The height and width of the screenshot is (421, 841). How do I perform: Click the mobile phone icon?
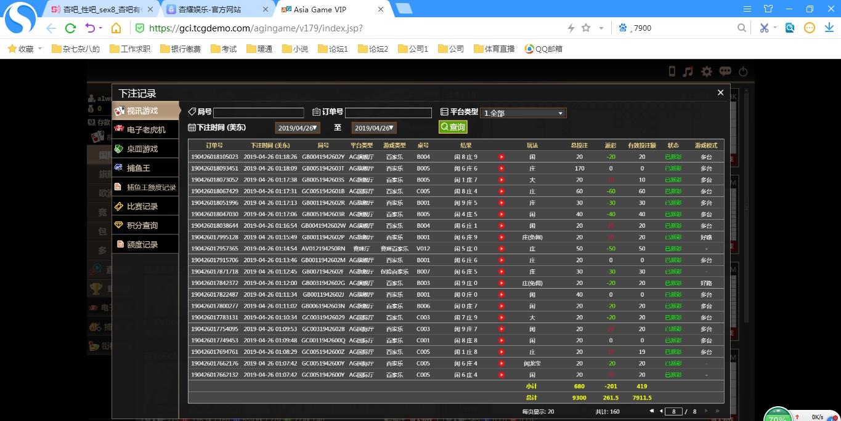pyautogui.click(x=672, y=71)
